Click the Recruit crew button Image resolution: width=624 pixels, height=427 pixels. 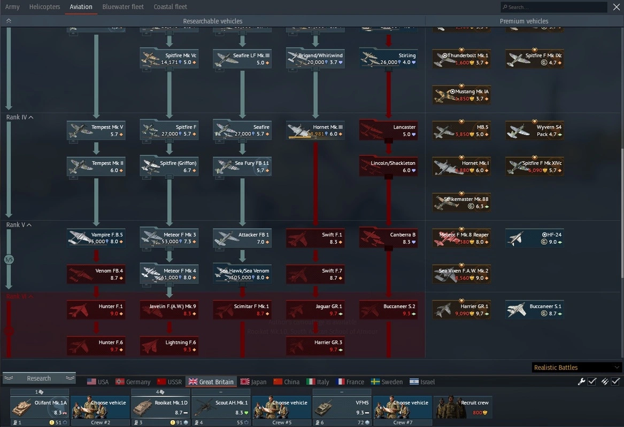pos(463,407)
